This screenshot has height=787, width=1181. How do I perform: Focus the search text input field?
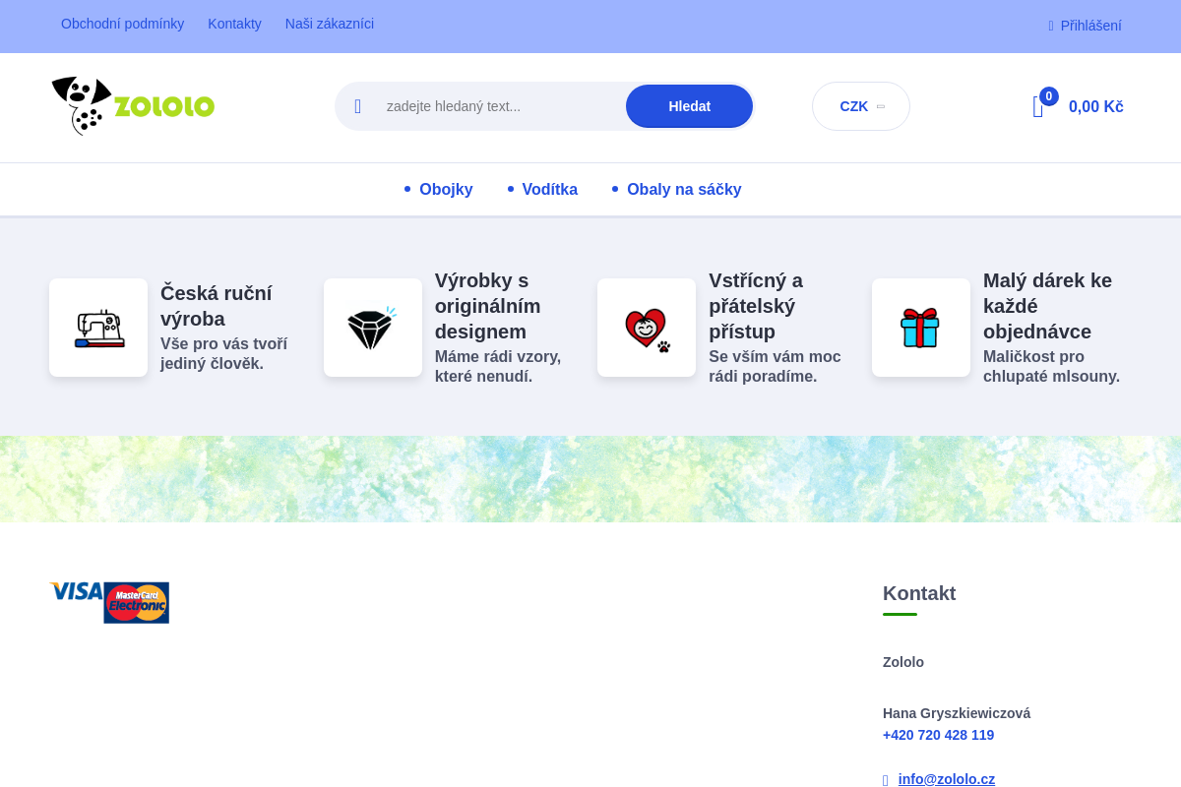(502, 106)
